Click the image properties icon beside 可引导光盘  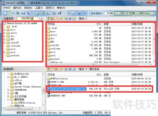click(x=41, y=19)
